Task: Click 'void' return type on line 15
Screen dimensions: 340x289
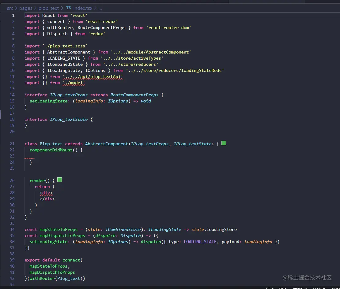Action: (x=146, y=101)
